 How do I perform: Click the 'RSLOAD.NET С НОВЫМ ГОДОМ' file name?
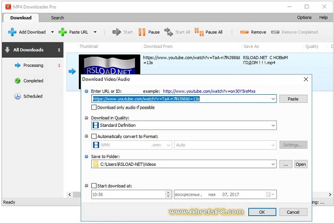click(x=265, y=60)
